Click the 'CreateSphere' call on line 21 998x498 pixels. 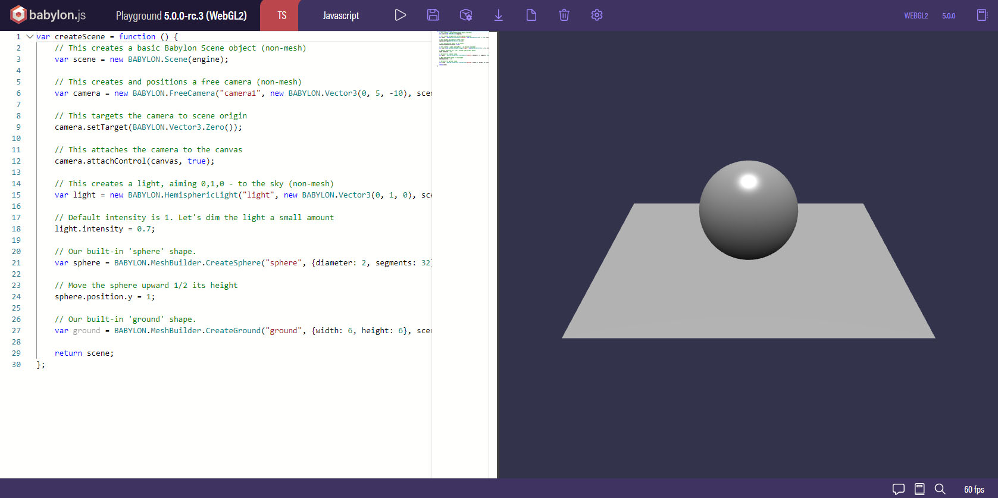pos(233,262)
